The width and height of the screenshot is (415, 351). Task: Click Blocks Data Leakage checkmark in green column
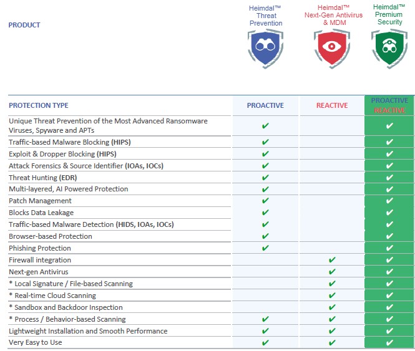coord(389,213)
